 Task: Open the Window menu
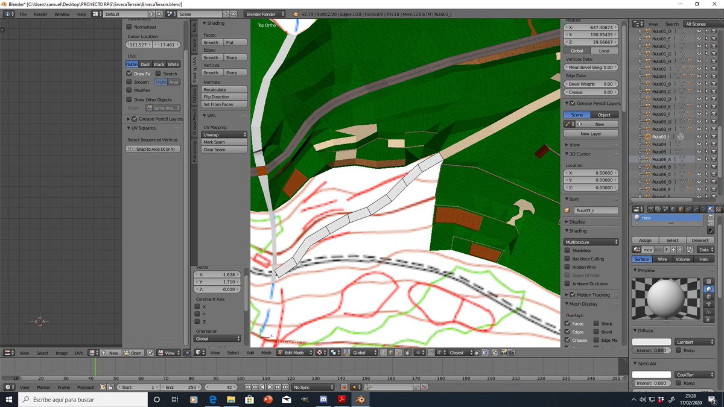(62, 14)
